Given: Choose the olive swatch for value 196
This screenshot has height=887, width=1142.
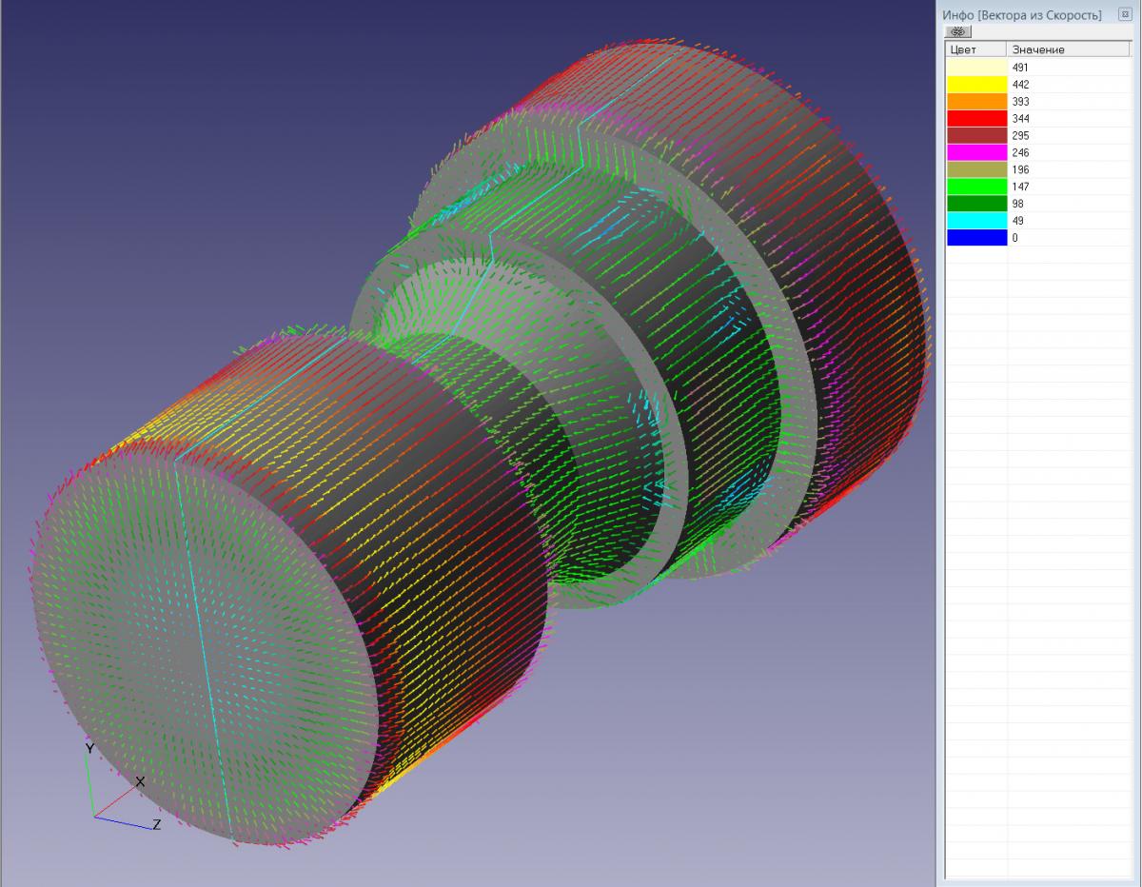Looking at the screenshot, I should (x=976, y=169).
